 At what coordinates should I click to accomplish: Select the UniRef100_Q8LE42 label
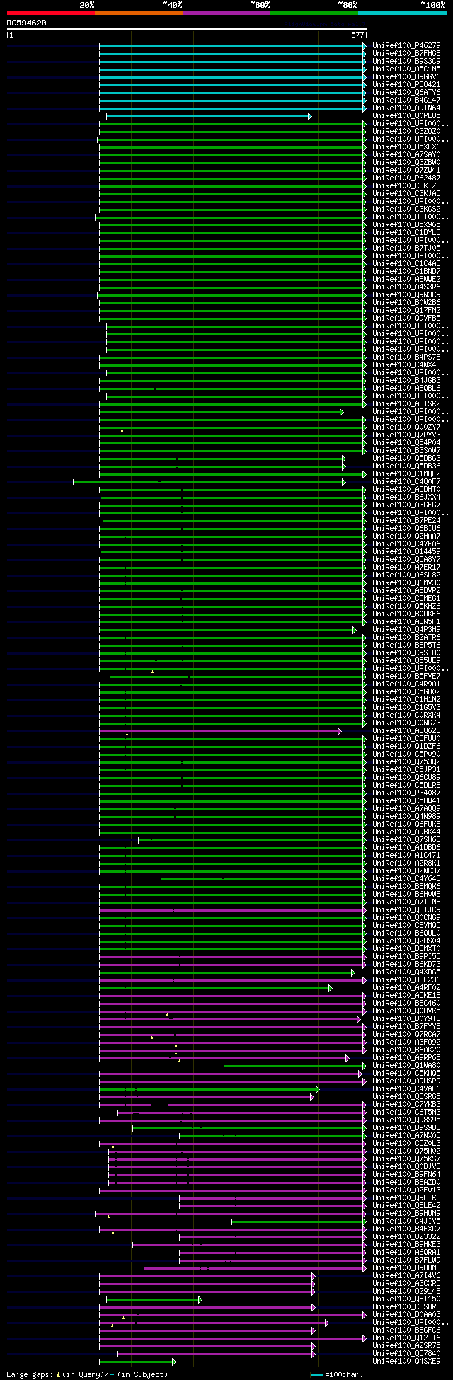pos(406,1205)
